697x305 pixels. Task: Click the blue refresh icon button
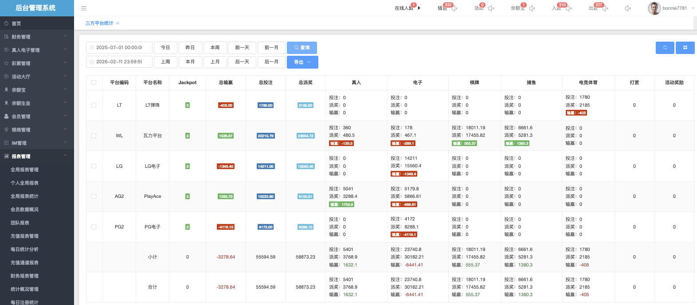(665, 48)
